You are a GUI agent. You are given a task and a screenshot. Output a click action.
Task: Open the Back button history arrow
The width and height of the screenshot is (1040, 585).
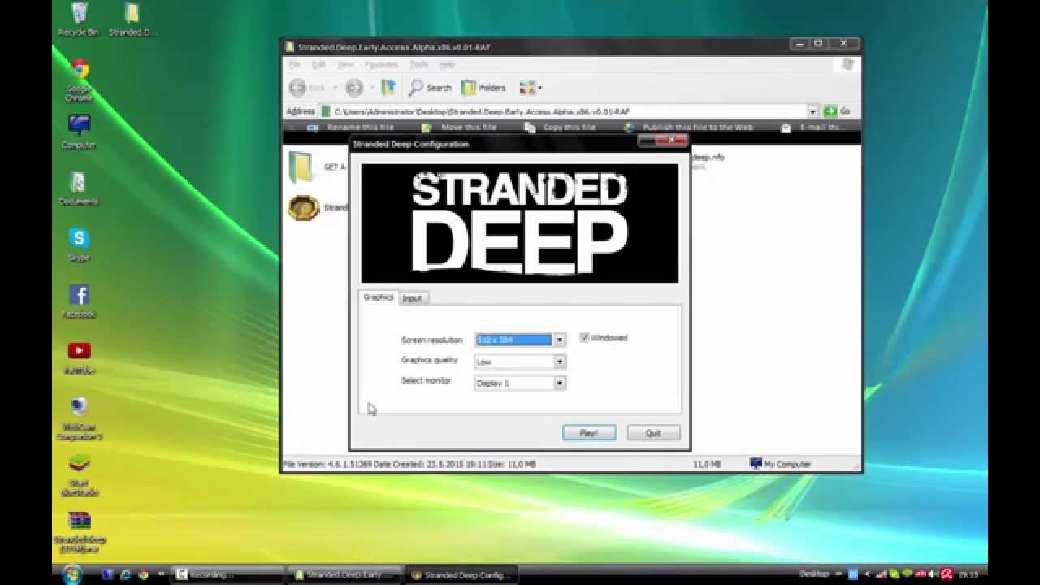(x=334, y=87)
